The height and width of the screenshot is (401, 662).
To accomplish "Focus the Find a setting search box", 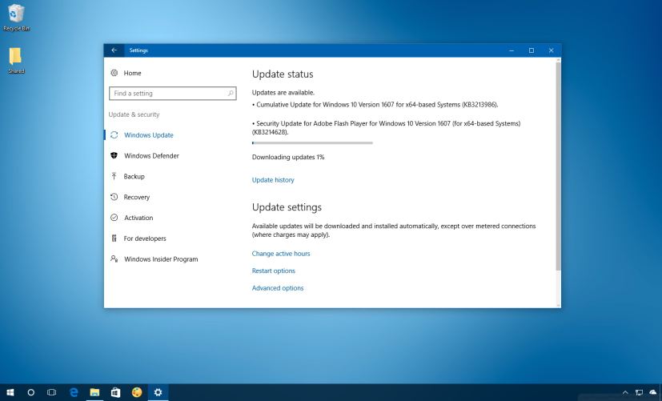I will coord(173,94).
